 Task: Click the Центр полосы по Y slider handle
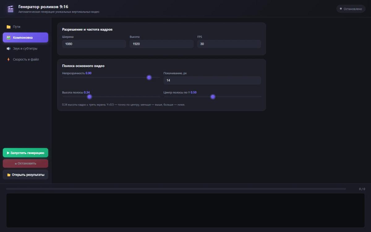pyautogui.click(x=213, y=97)
